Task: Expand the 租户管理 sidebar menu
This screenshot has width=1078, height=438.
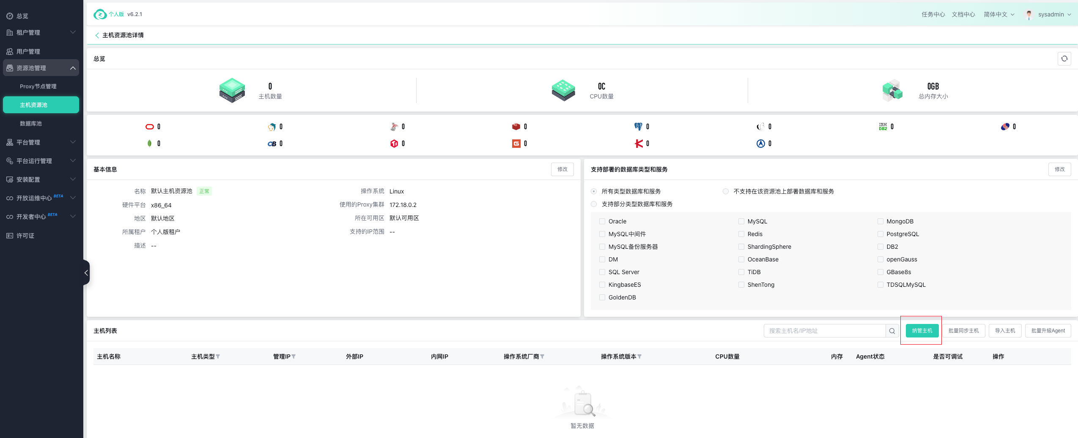Action: tap(41, 33)
